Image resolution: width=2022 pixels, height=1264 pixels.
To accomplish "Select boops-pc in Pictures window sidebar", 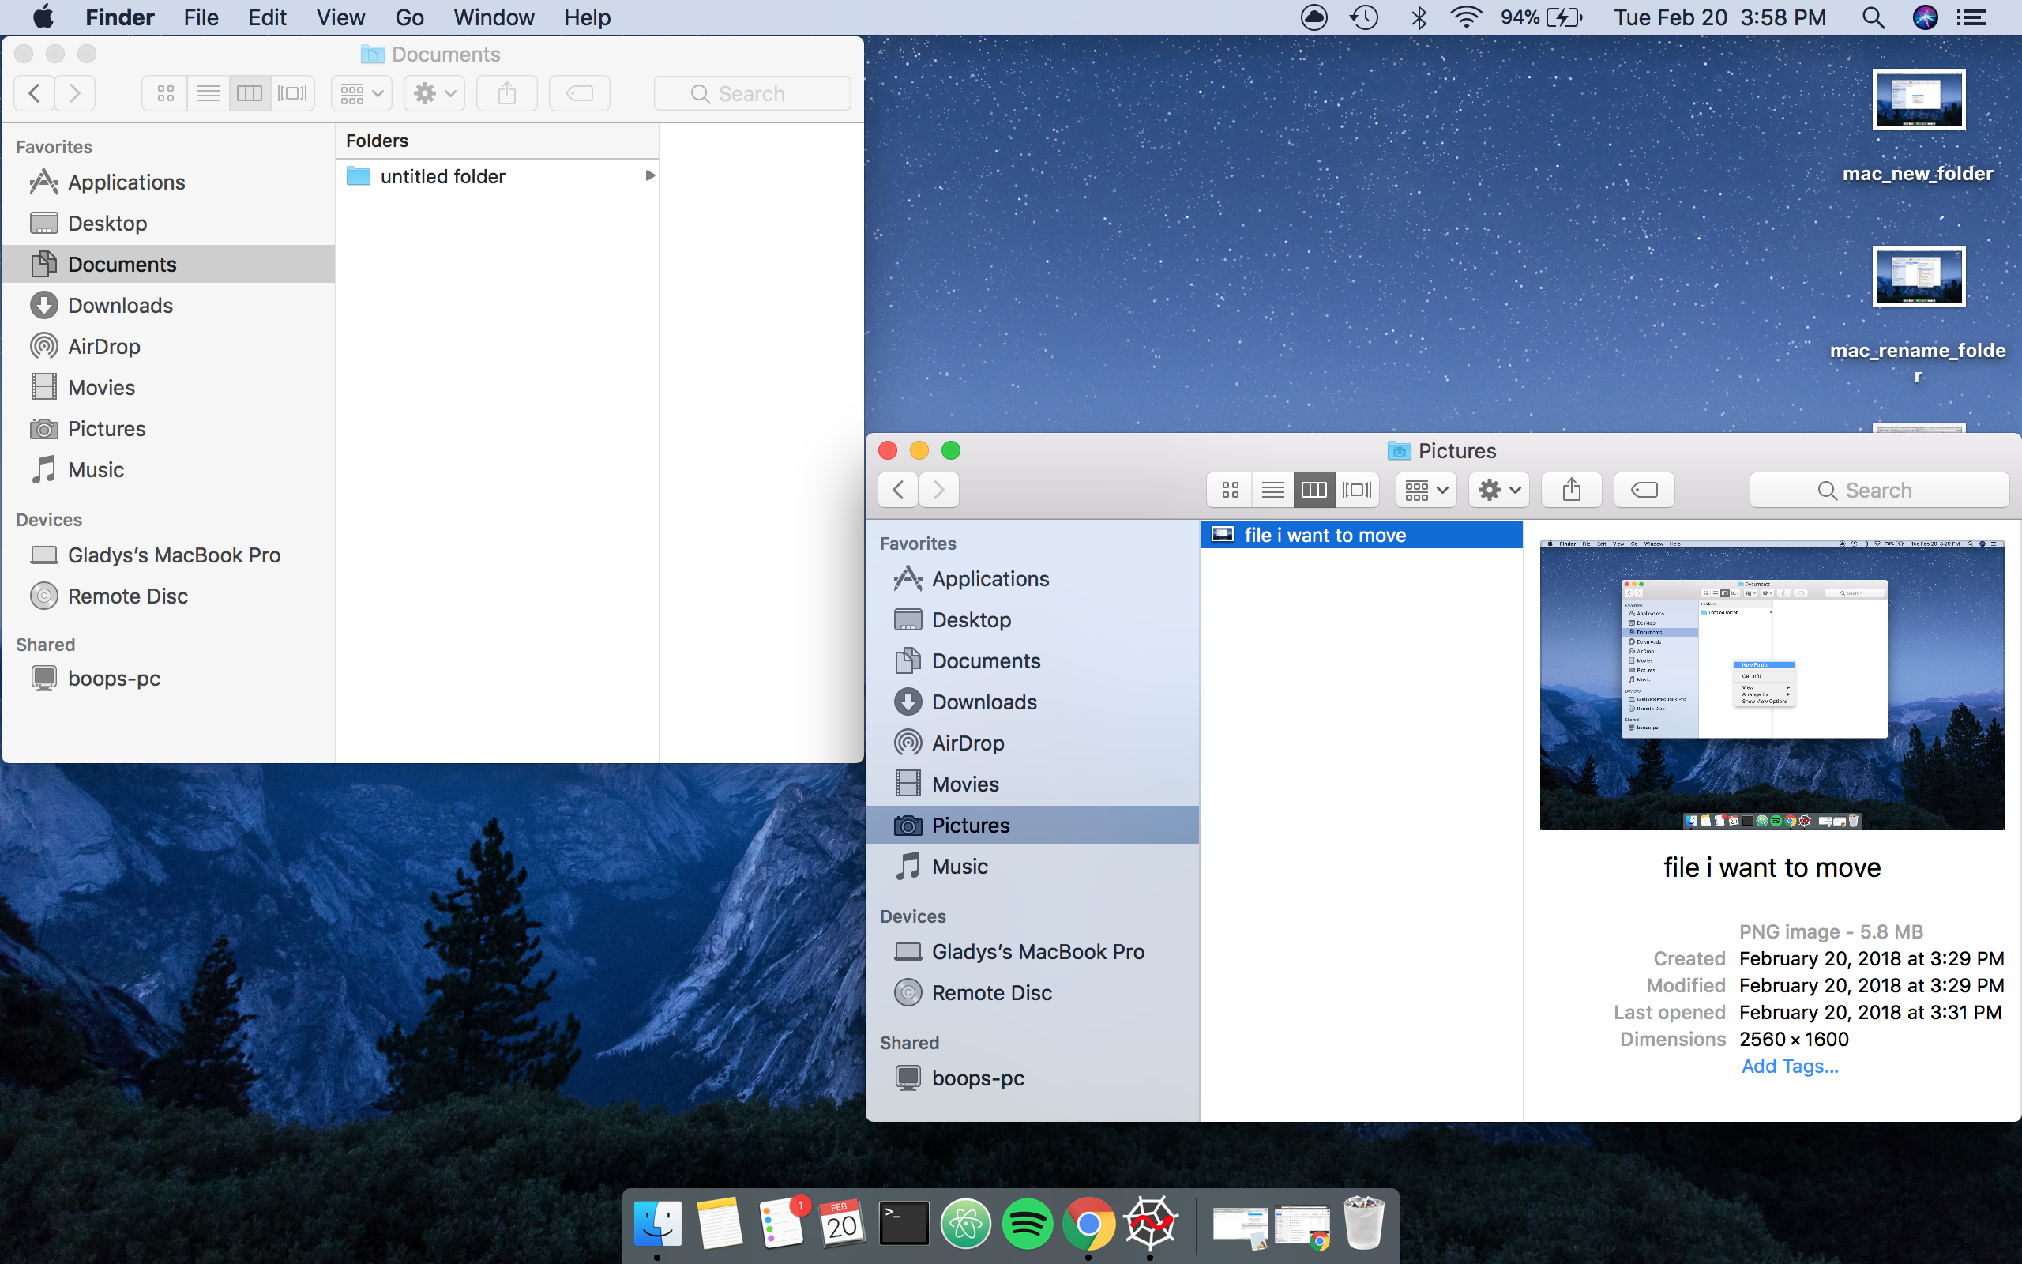I will (1033, 1078).
